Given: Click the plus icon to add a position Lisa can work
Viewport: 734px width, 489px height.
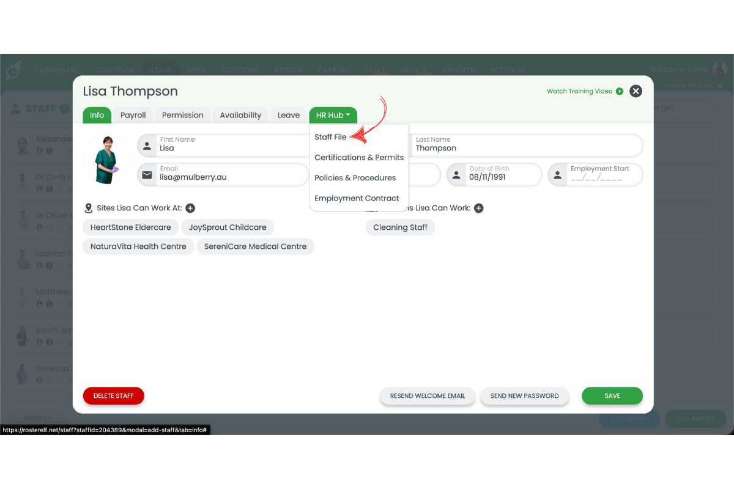Looking at the screenshot, I should 479,208.
